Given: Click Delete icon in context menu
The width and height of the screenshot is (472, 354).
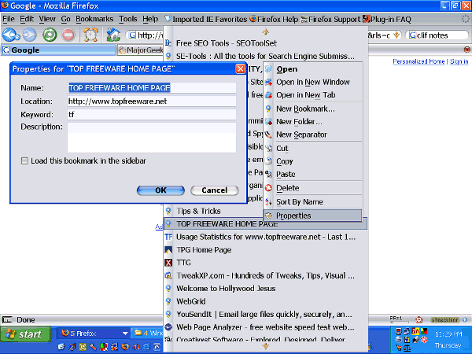Looking at the screenshot, I should 268,188.
